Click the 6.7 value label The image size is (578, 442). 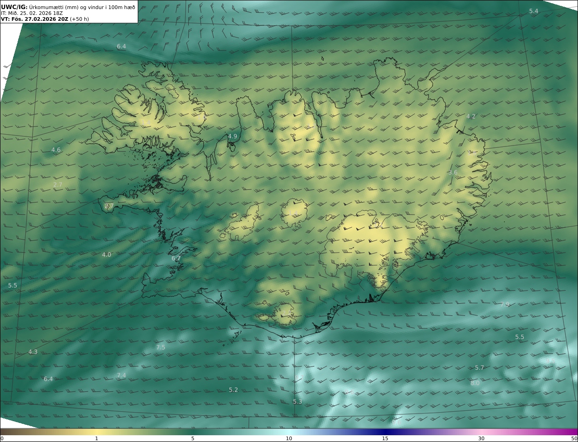pyautogui.click(x=176, y=258)
